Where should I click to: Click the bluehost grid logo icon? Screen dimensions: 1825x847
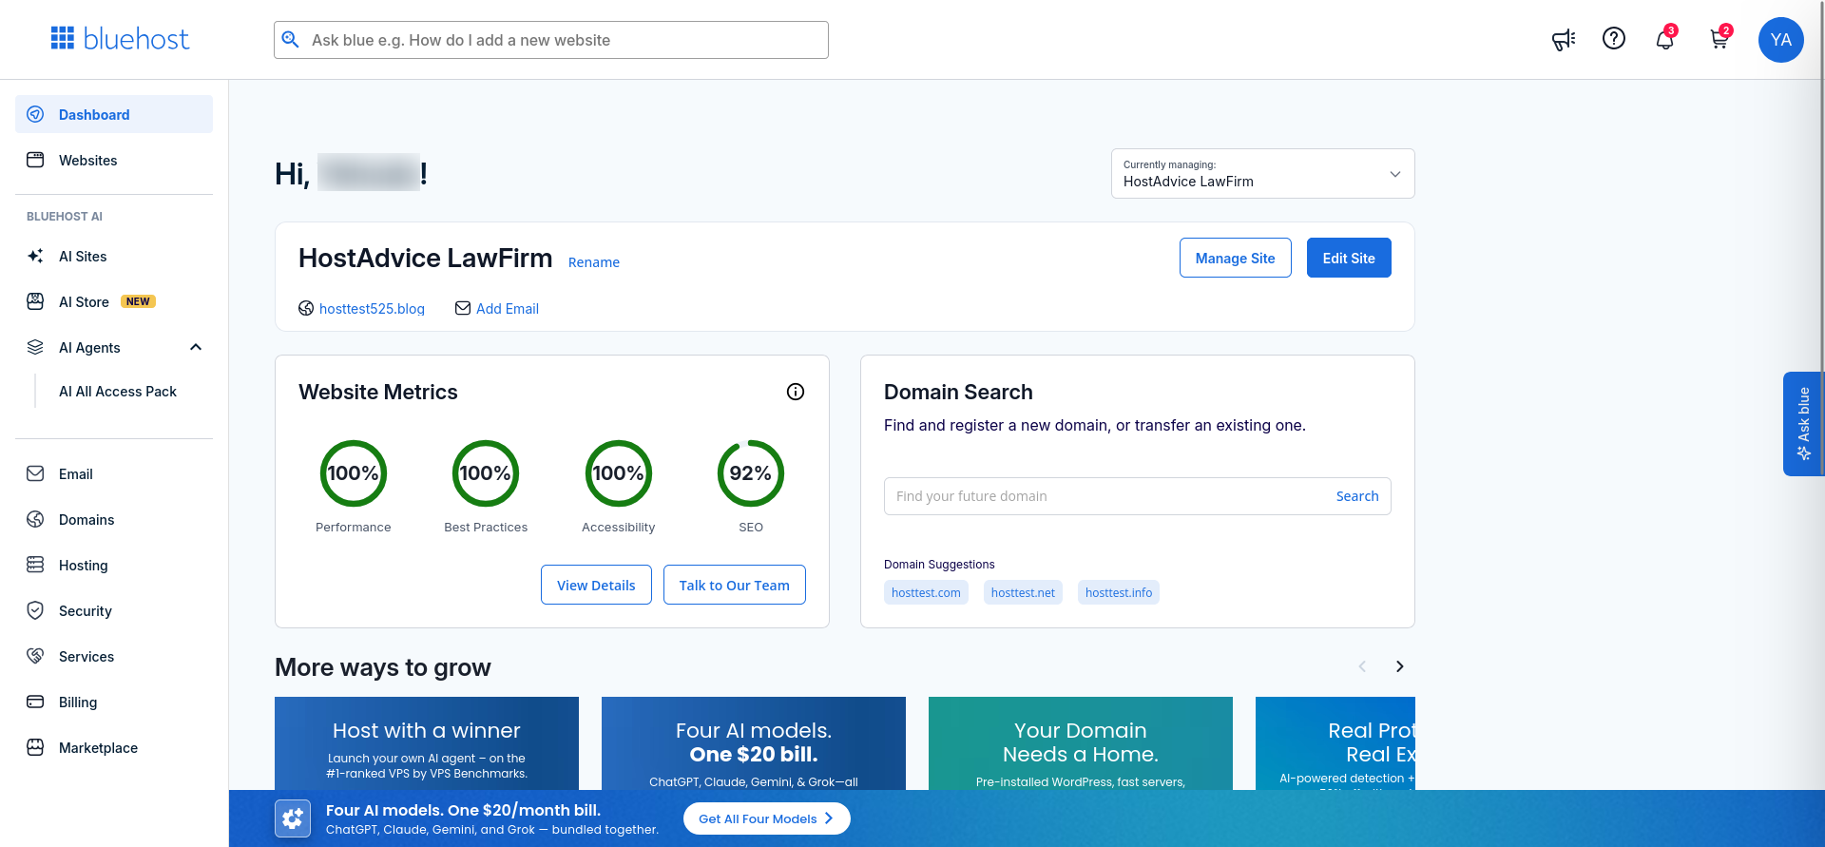(63, 38)
